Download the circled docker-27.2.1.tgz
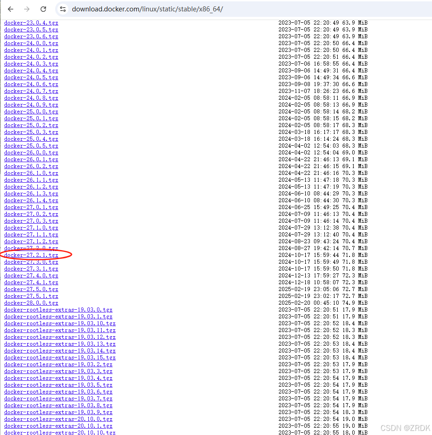The image size is (432, 435). [x=31, y=255]
